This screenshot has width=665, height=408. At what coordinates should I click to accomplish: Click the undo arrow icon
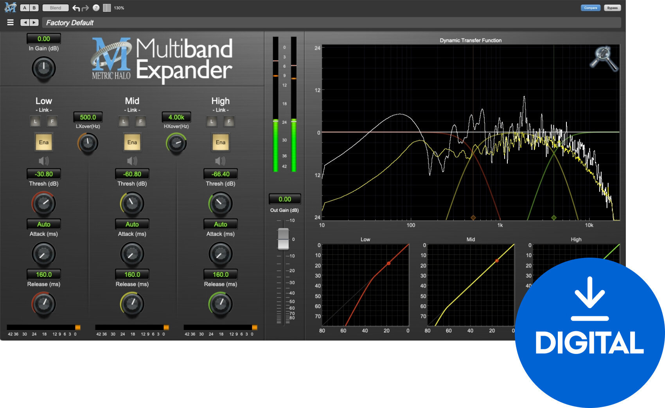click(76, 8)
